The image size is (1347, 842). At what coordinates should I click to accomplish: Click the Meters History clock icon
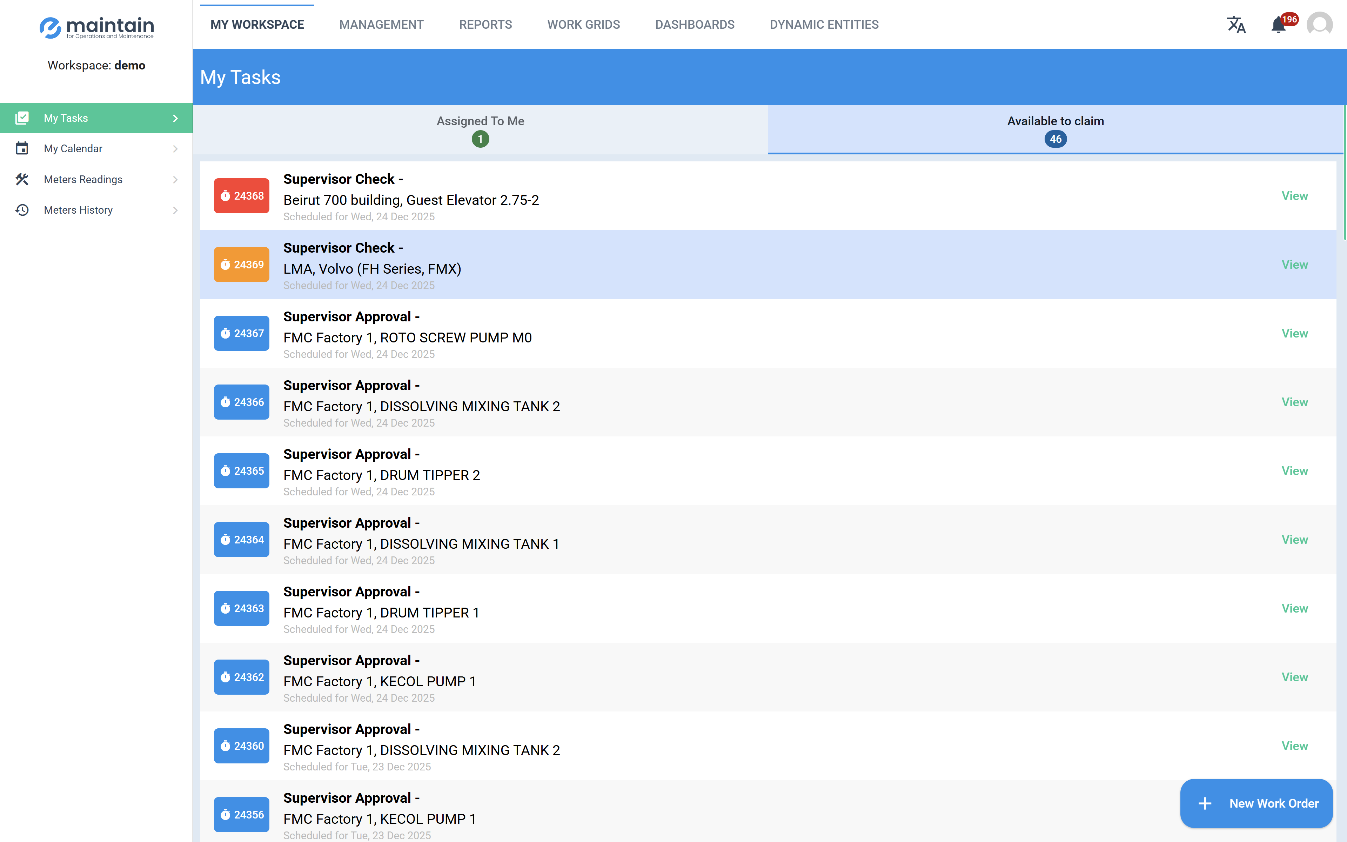pos(22,210)
